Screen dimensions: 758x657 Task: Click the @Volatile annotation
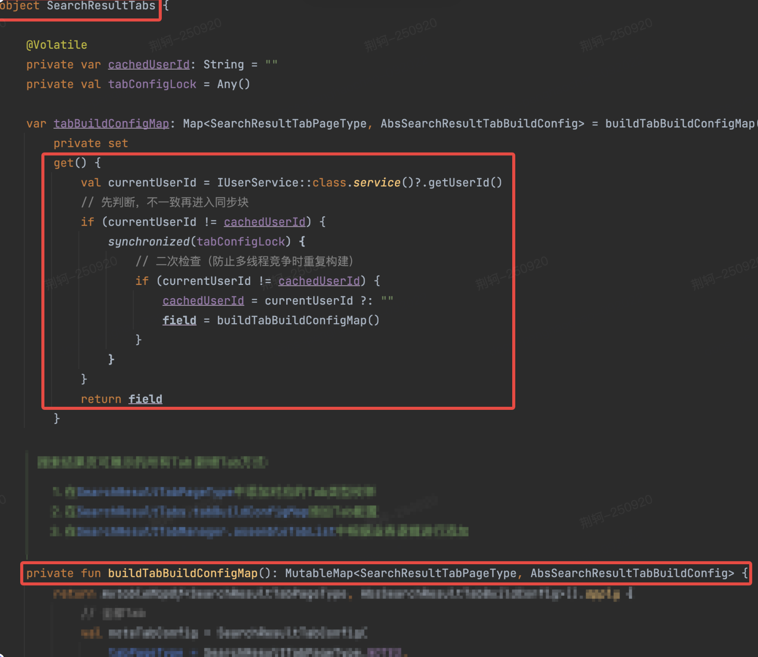click(57, 45)
